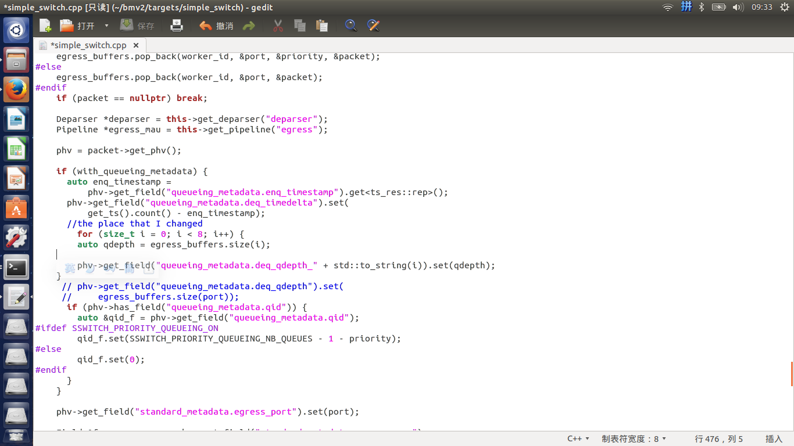Toggle insert mode via 插入 indicator
The width and height of the screenshot is (794, 446).
pos(775,439)
